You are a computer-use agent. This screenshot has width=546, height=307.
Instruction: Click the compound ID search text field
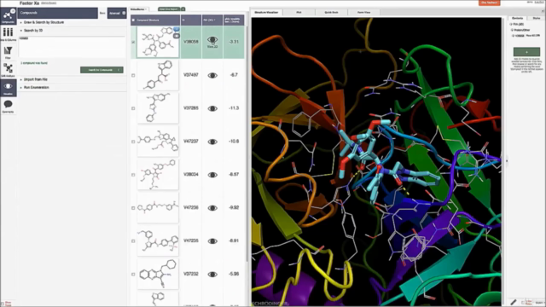73,47
